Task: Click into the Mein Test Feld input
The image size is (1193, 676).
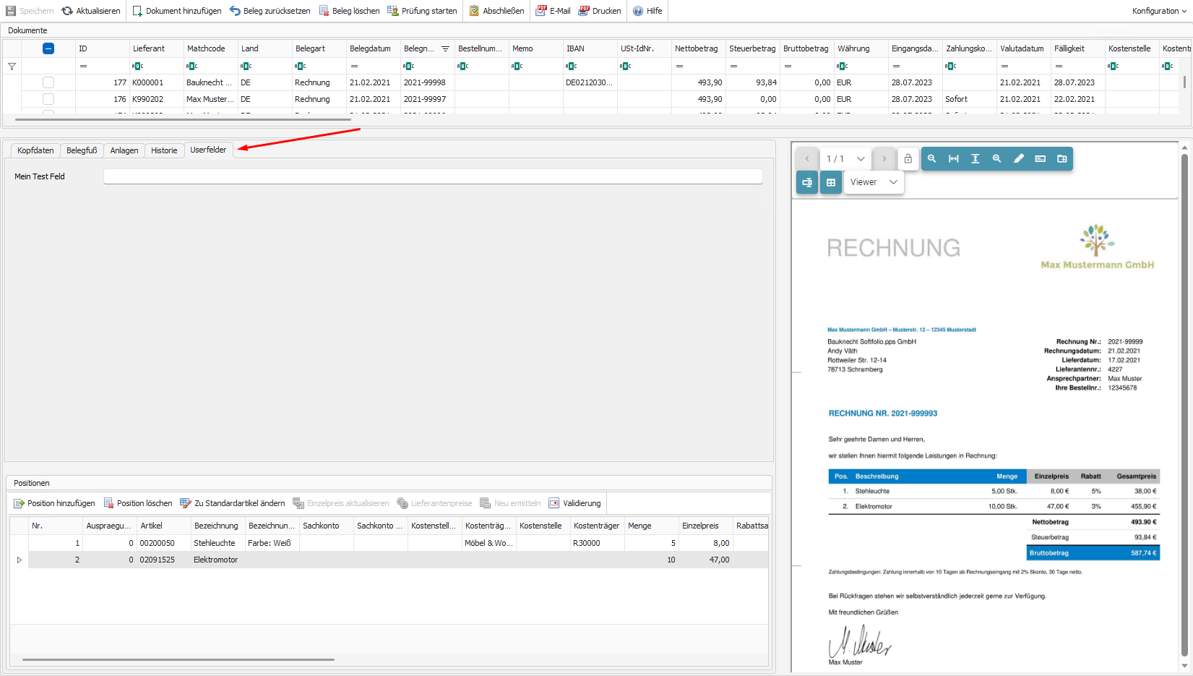Action: (433, 176)
